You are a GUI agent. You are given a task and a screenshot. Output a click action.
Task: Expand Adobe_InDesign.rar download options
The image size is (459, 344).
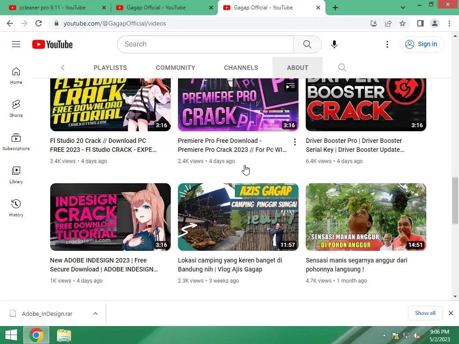pyautogui.click(x=95, y=314)
